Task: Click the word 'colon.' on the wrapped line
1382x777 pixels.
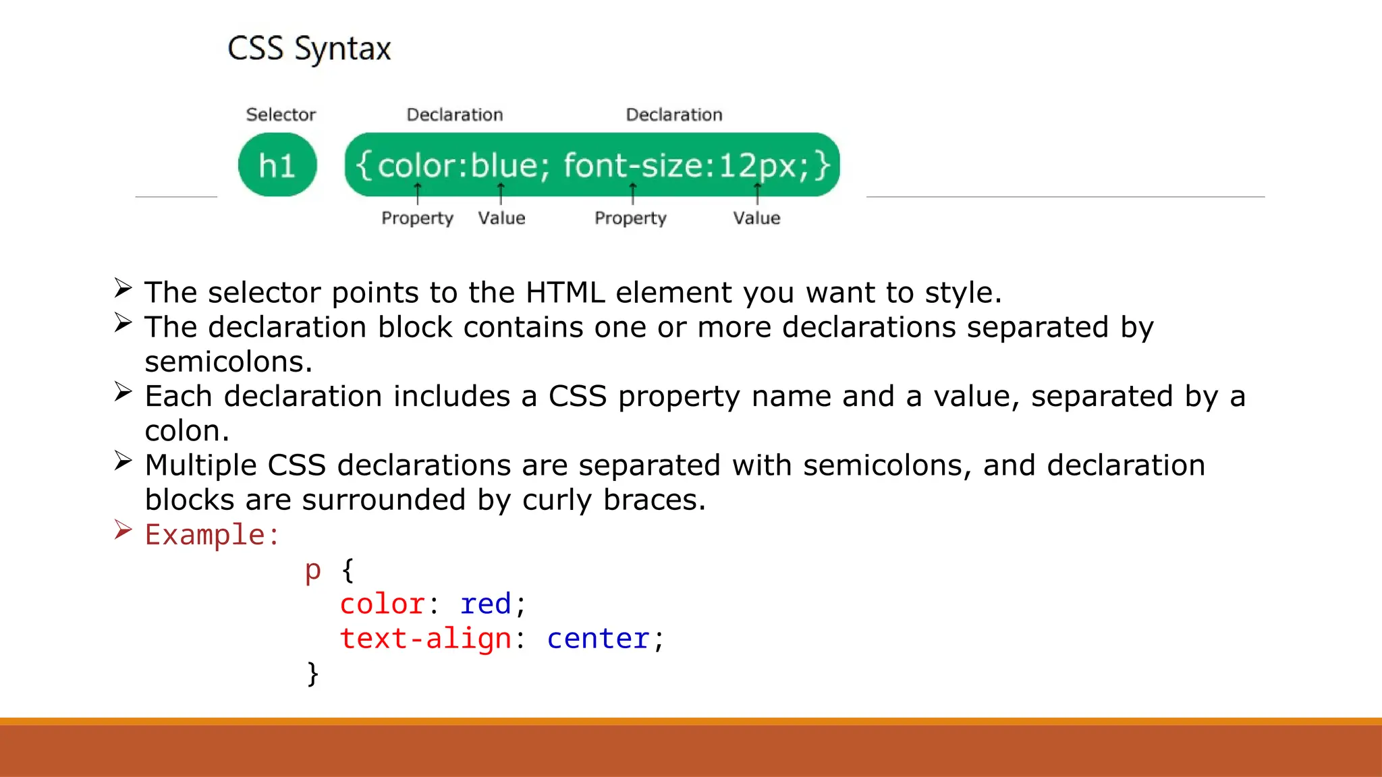Action: pos(187,431)
